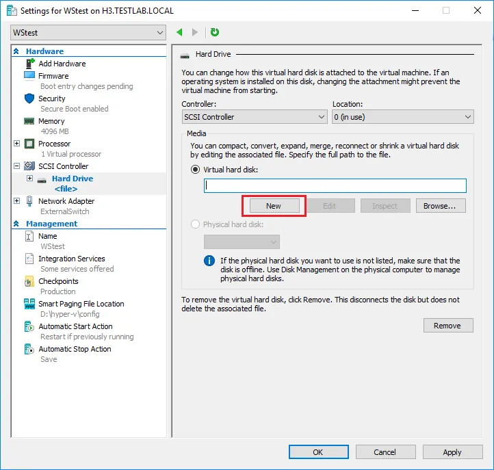494x470 pixels.
Task: Click the green refresh icon in toolbar
Action: pyautogui.click(x=215, y=32)
